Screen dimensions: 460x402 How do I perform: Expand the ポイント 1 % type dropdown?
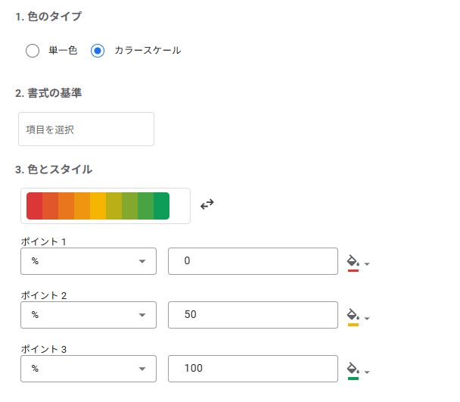pyautogui.click(x=89, y=261)
